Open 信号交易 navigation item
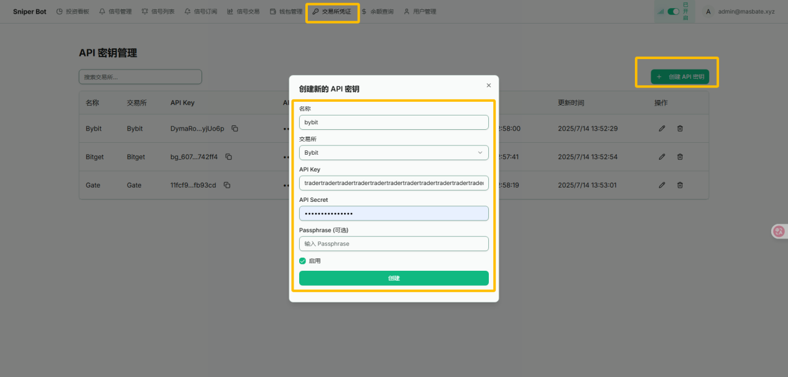Screen dimensions: 788x377 (243, 11)
